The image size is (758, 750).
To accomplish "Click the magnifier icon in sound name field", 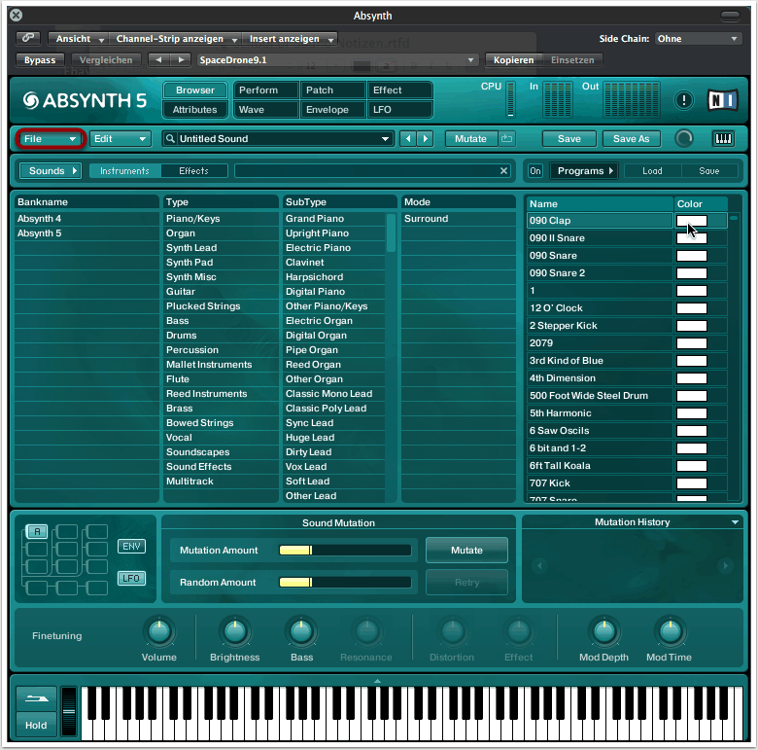I will click(x=170, y=139).
